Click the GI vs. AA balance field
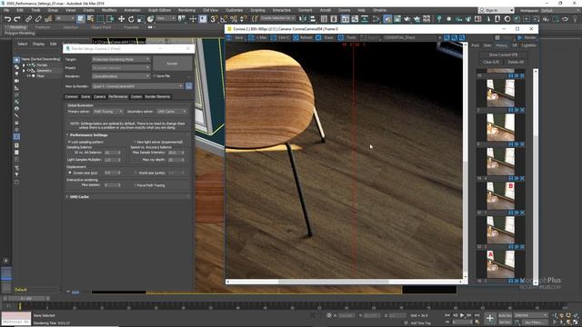The height and width of the screenshot is (327, 582). [113, 153]
